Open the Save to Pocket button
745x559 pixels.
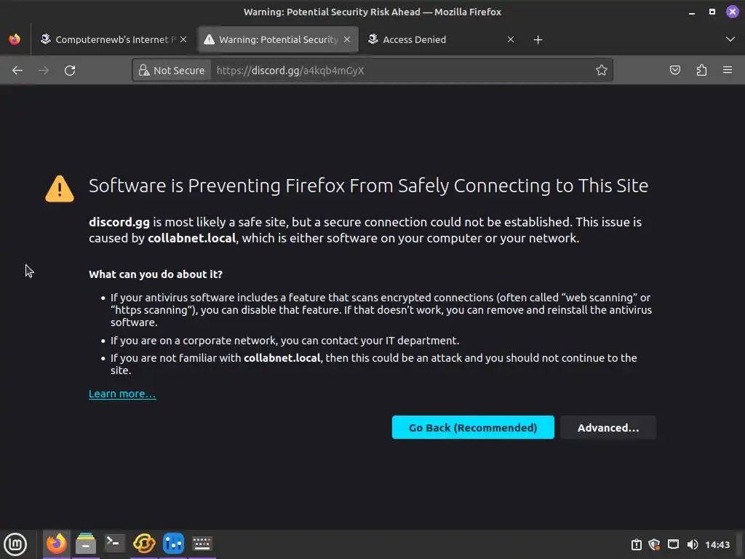(674, 71)
